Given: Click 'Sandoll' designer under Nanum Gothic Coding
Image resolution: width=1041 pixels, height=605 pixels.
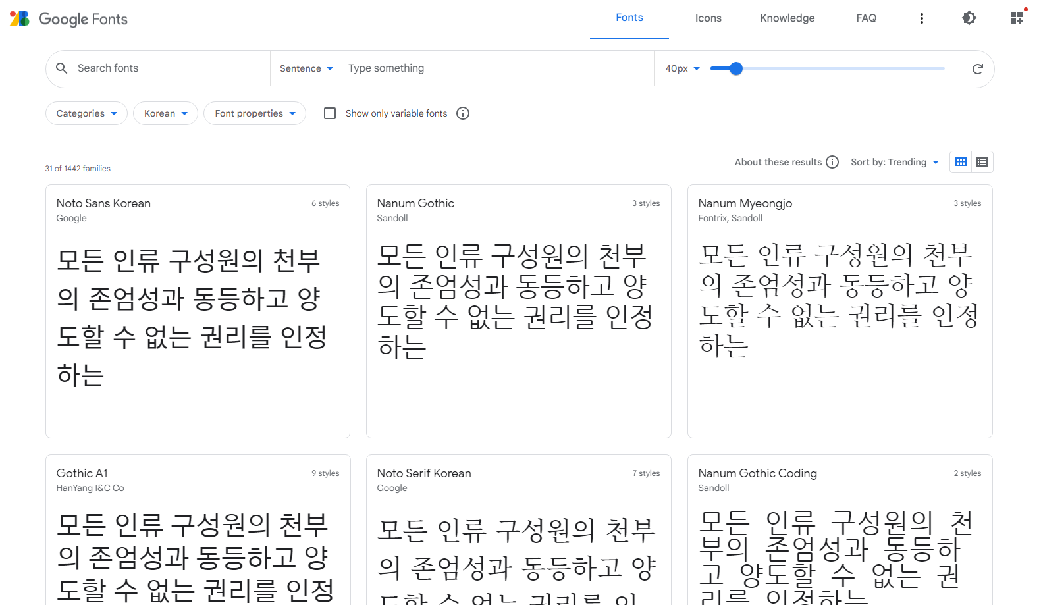Looking at the screenshot, I should pos(714,488).
